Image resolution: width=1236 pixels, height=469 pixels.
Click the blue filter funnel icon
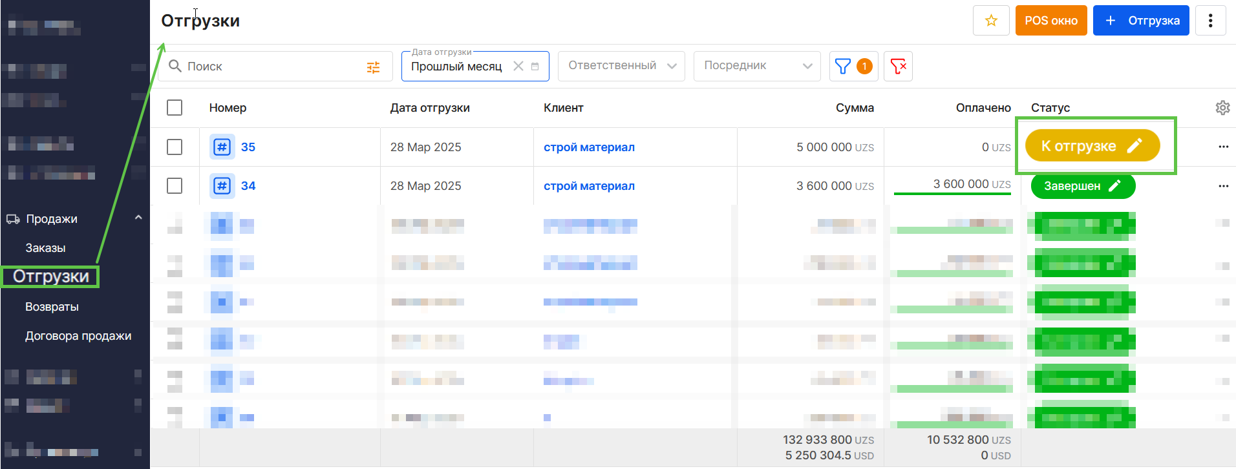coord(843,66)
